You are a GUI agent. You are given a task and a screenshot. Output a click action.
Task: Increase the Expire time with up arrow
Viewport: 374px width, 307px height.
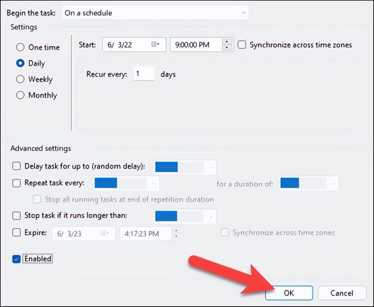click(176, 231)
